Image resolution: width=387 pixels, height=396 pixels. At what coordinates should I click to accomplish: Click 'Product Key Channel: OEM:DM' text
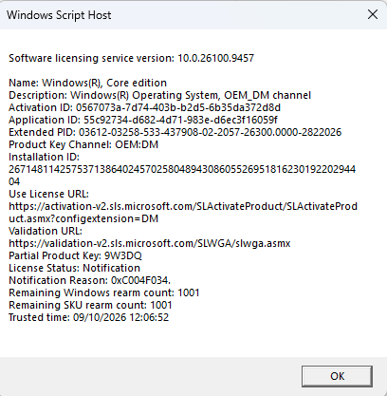[83, 144]
